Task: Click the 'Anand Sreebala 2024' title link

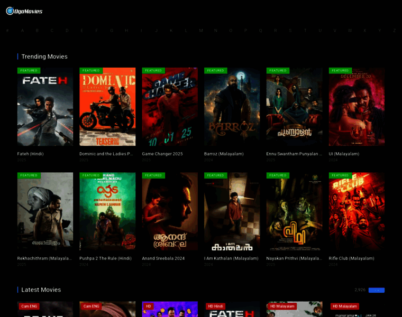Action: pyautogui.click(x=163, y=258)
